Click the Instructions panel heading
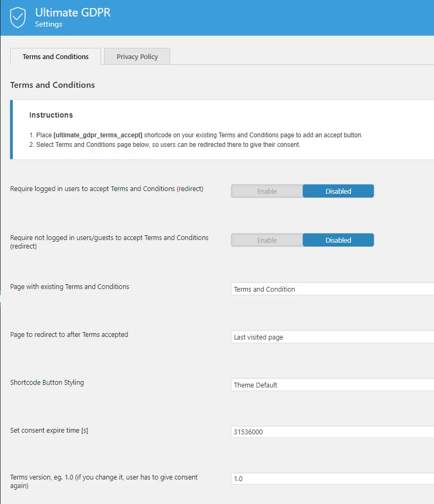The width and height of the screenshot is (434, 504). pyautogui.click(x=51, y=115)
